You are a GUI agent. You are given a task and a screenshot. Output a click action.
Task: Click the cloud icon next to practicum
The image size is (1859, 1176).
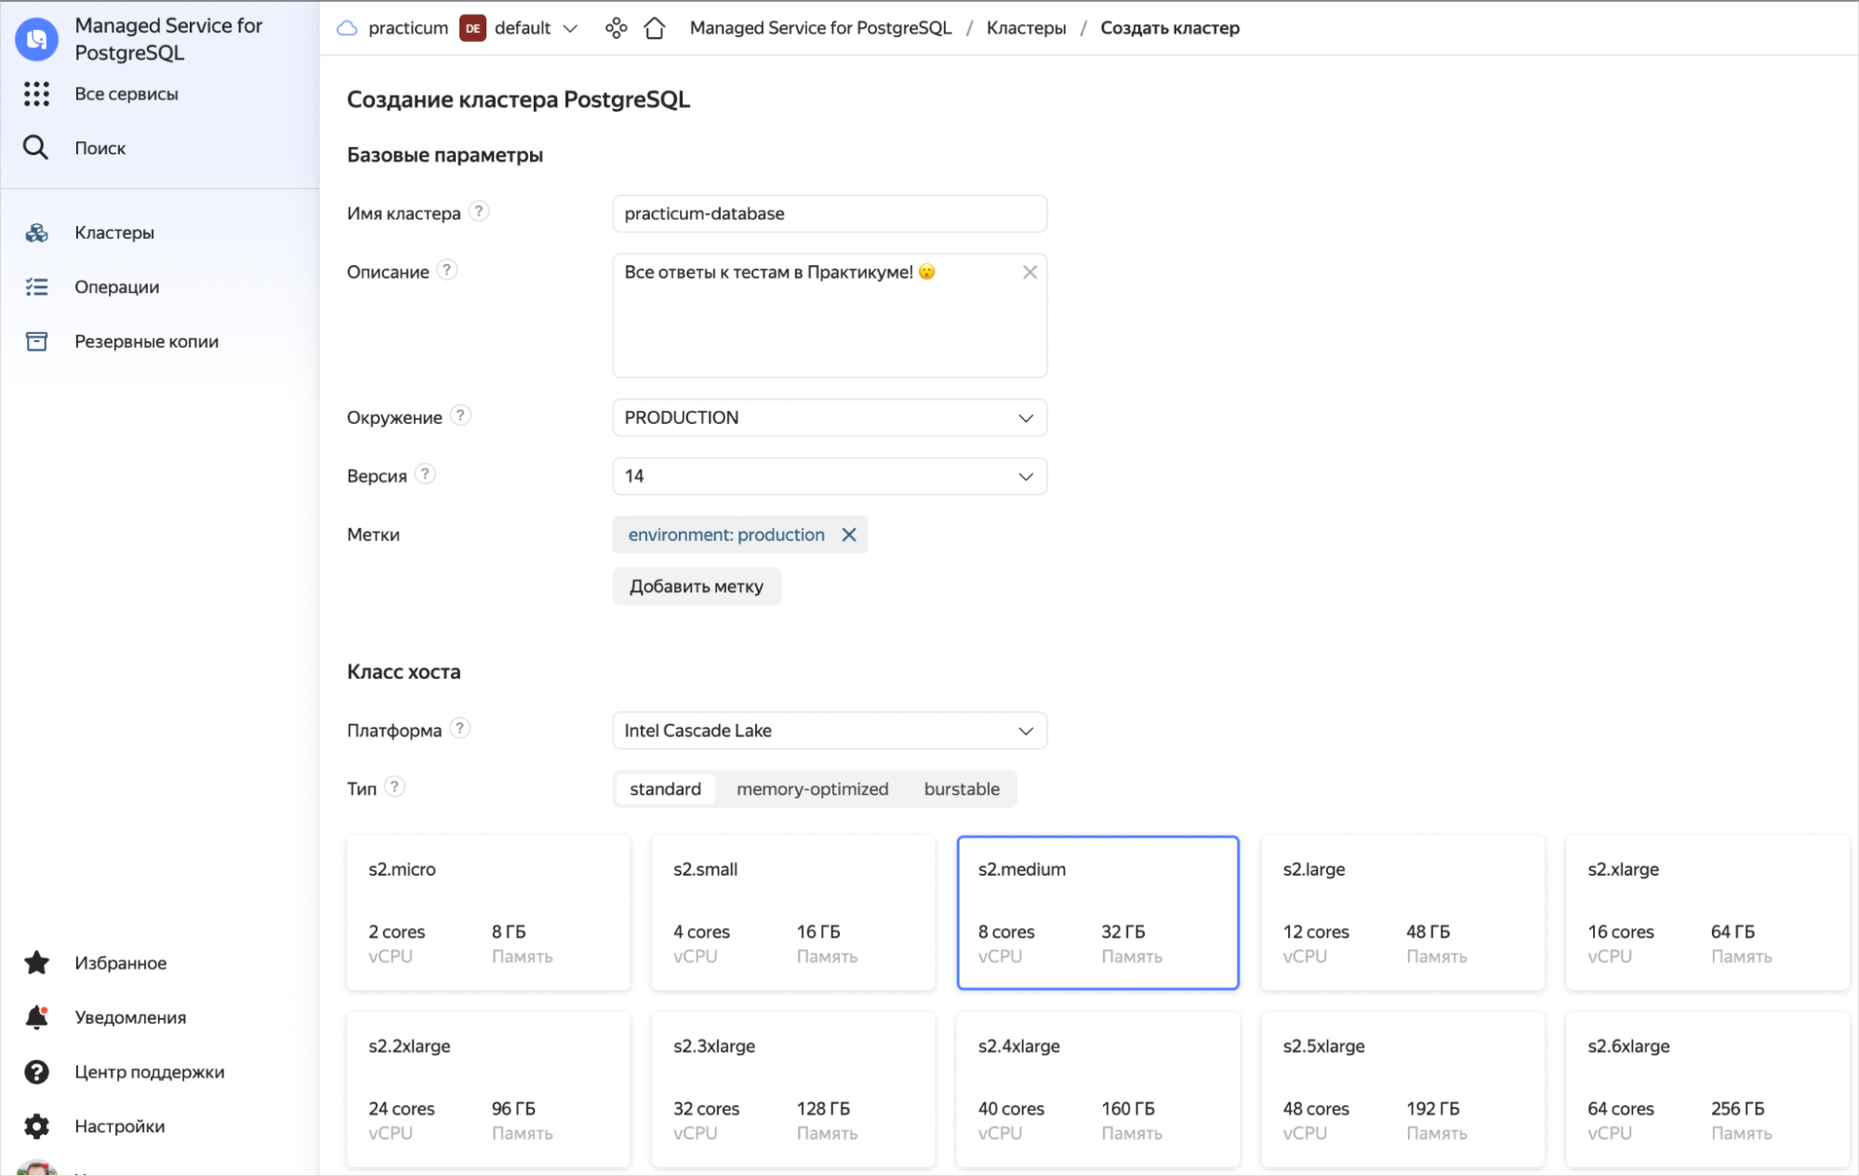347,28
